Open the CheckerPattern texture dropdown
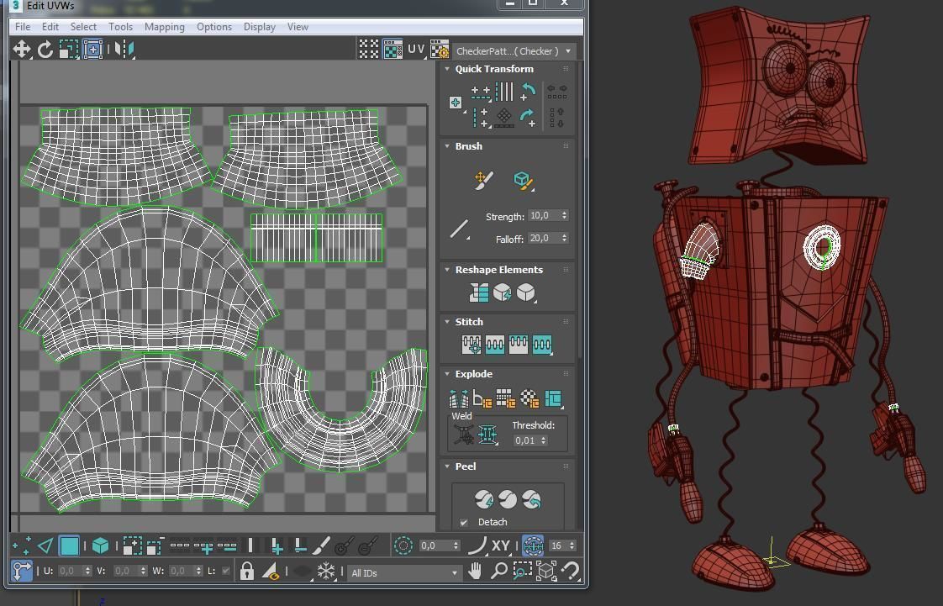 click(514, 51)
